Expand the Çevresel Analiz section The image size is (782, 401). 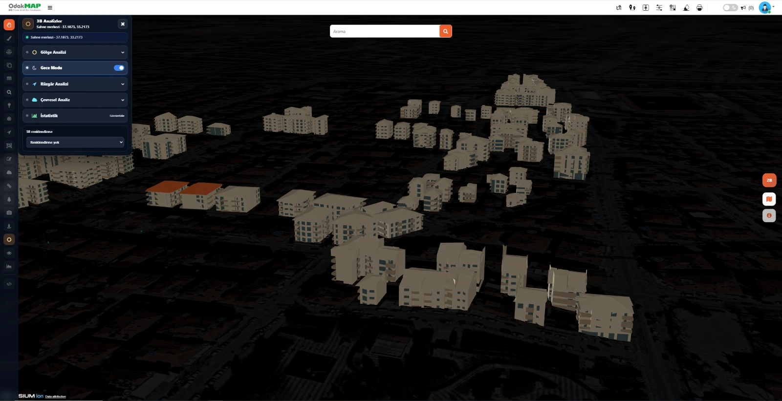(75, 100)
